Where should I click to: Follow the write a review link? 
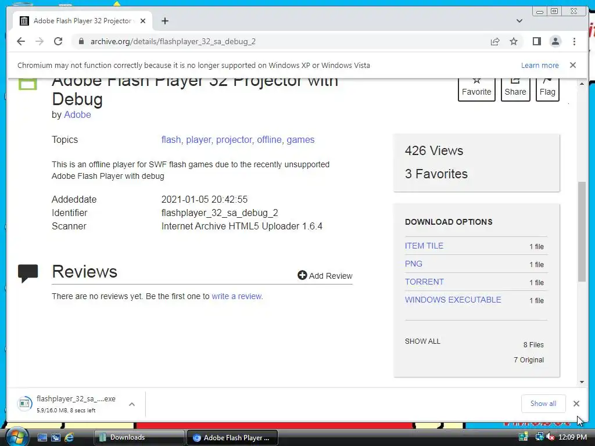pyautogui.click(x=236, y=296)
